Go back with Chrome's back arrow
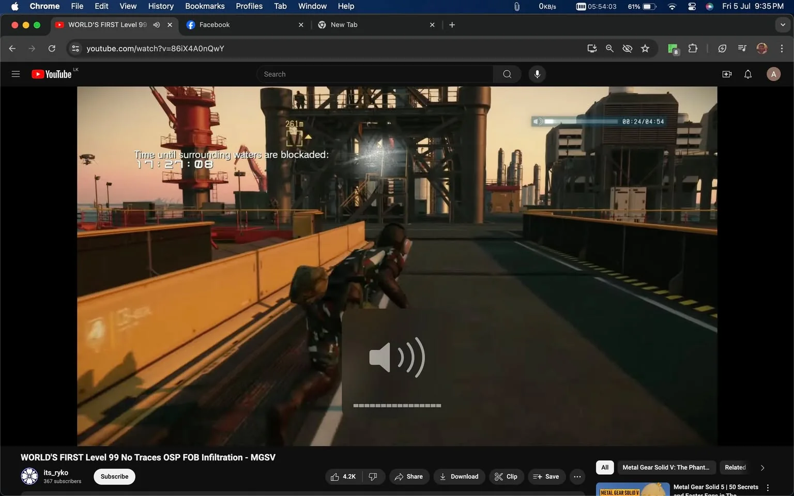 pos(12,48)
